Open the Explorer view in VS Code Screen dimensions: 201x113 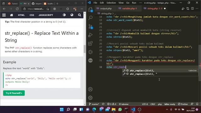coord(90,9)
